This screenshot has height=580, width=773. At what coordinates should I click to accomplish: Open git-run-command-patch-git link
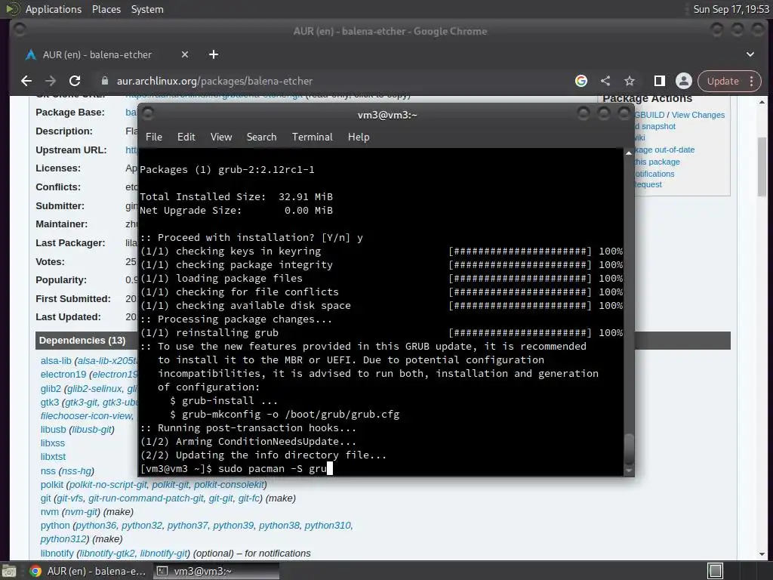tap(146, 498)
